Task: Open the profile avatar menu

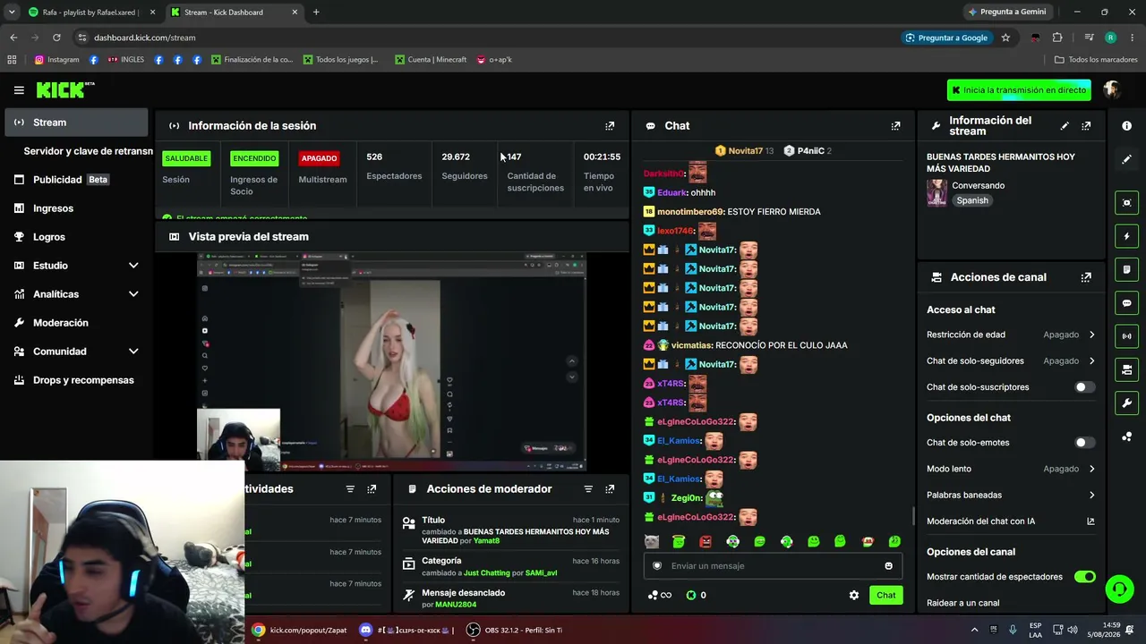Action: 1112,89
